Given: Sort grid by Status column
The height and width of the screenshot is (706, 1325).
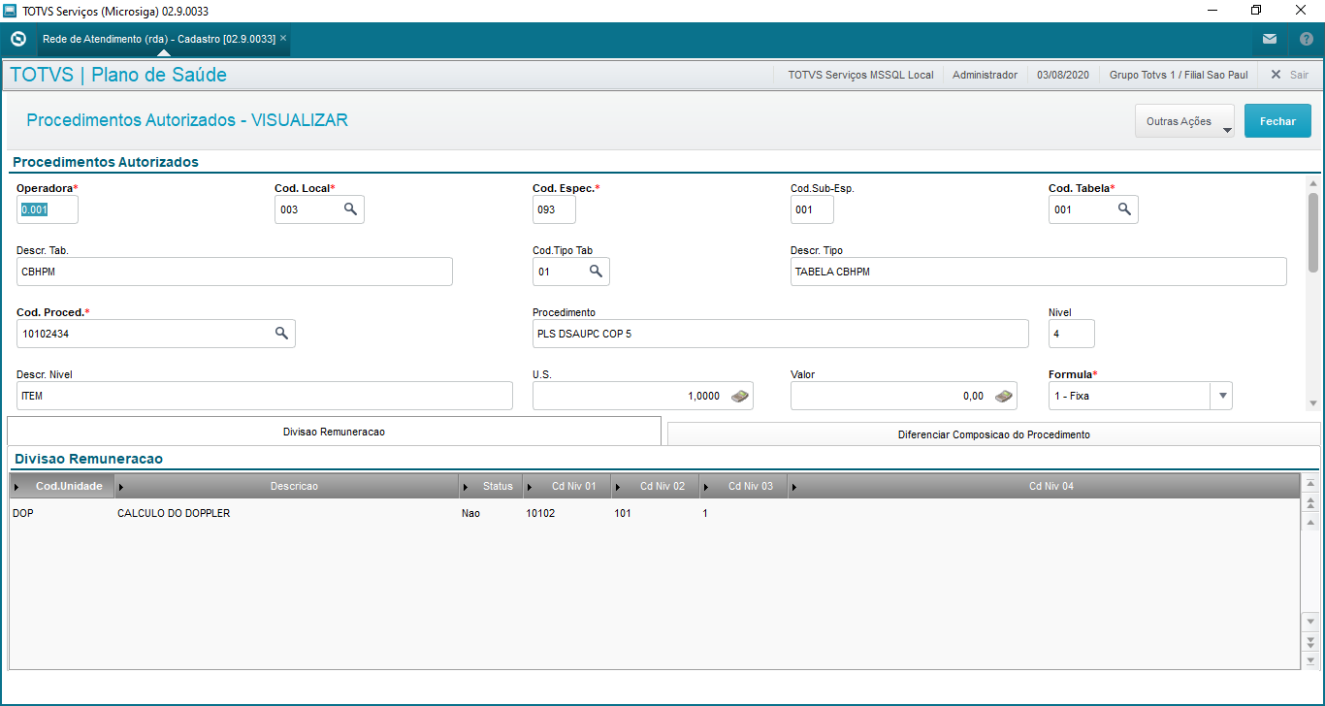Looking at the screenshot, I should tap(491, 486).
